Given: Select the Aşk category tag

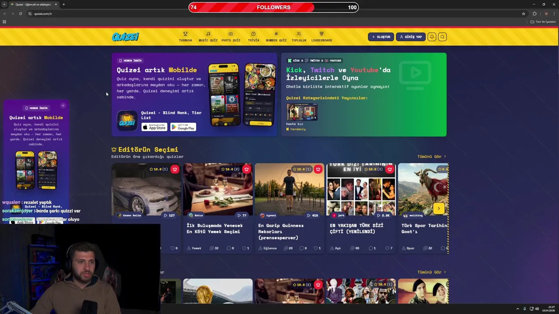Looking at the screenshot, I should (x=335, y=248).
